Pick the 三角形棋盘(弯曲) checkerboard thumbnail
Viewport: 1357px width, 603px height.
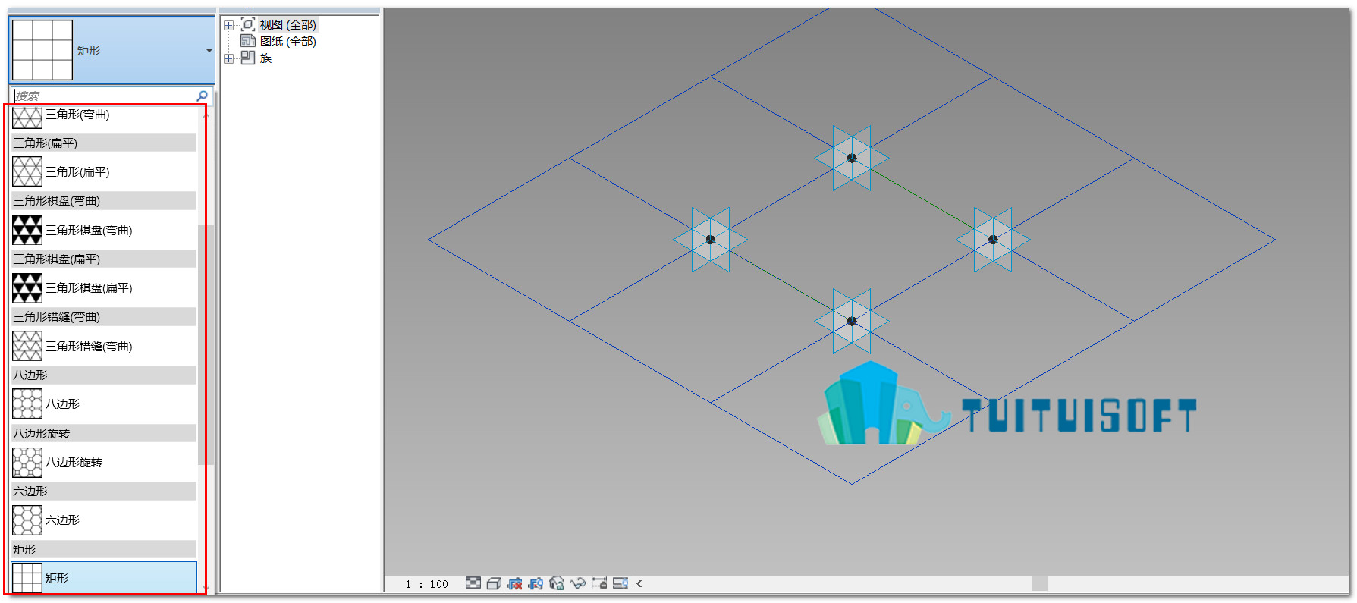[x=27, y=230]
